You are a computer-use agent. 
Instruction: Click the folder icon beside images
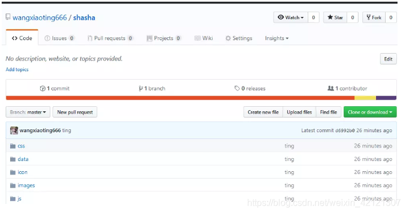(x=12, y=185)
